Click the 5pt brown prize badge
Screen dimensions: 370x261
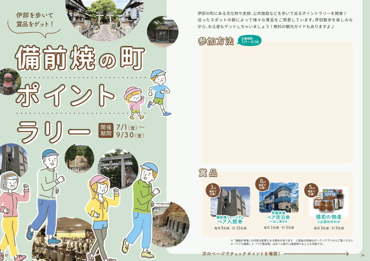(x=311, y=190)
